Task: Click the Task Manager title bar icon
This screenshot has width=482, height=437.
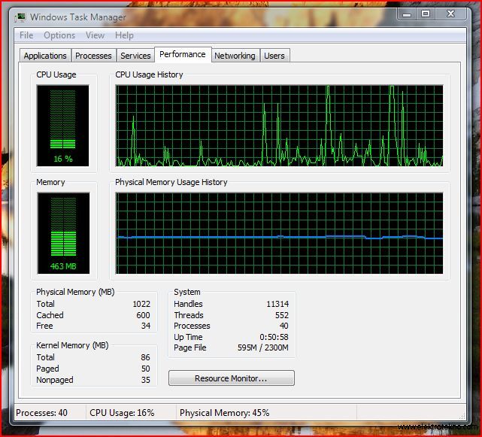Action: click(x=20, y=17)
